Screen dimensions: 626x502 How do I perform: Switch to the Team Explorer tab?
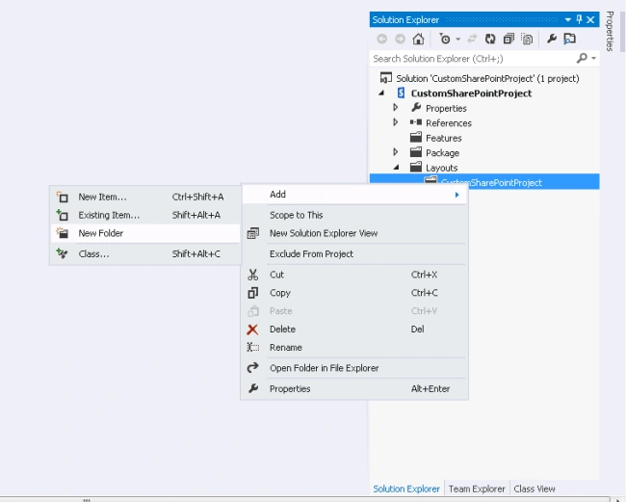[x=477, y=489]
